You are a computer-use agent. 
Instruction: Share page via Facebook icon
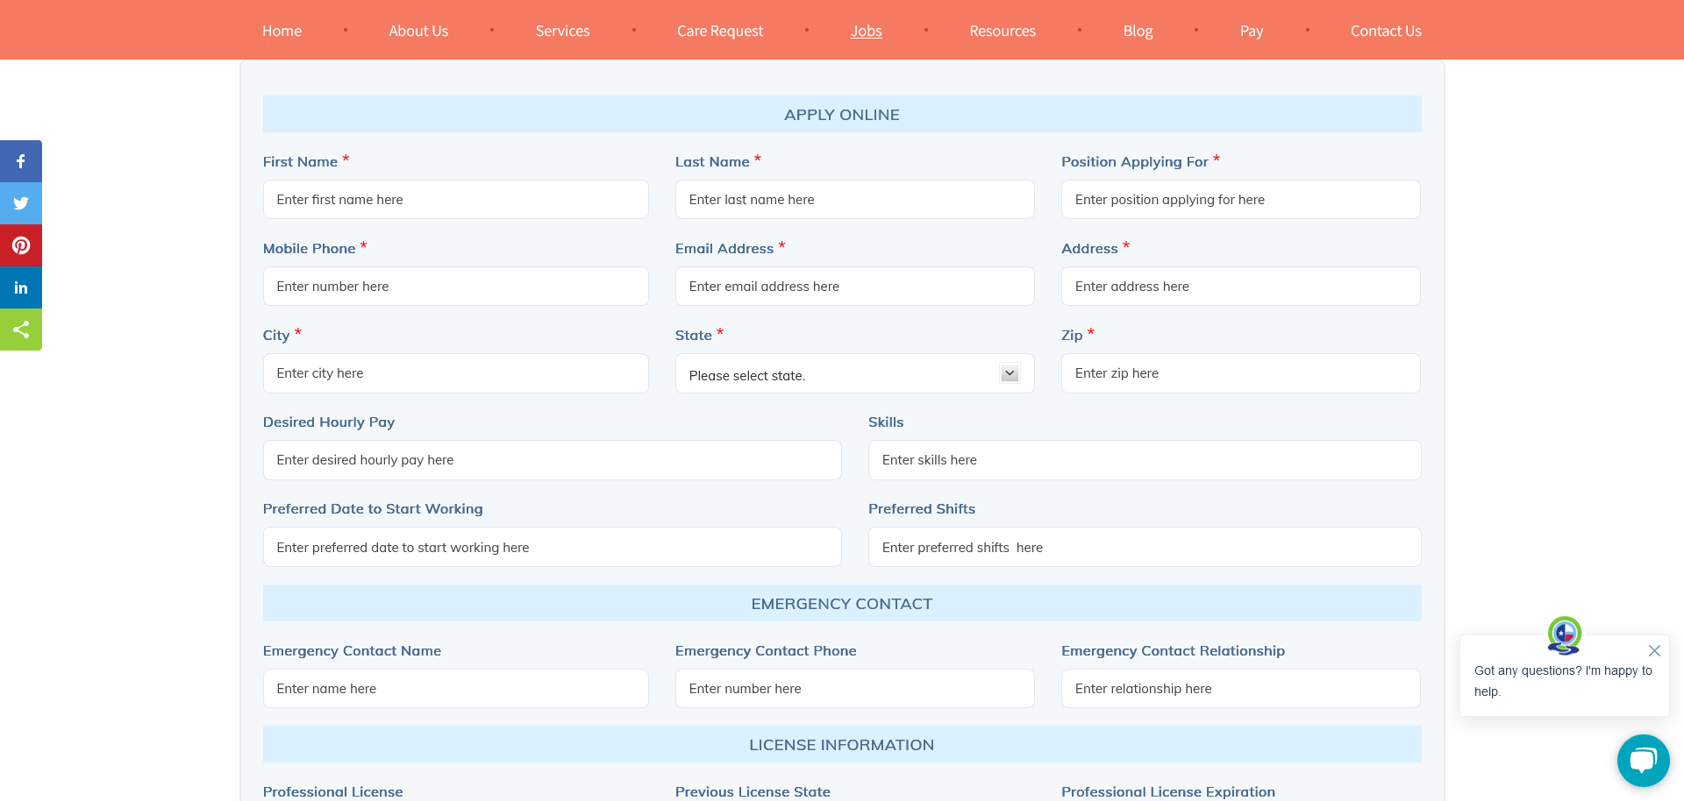[21, 161]
